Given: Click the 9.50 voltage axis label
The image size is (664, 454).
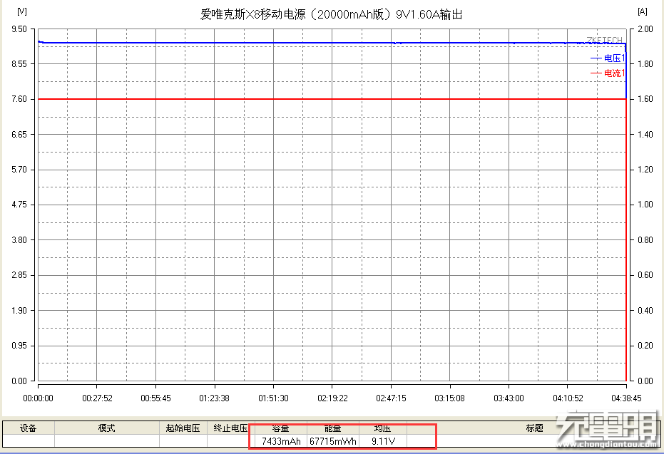Looking at the screenshot, I should click(19, 29).
